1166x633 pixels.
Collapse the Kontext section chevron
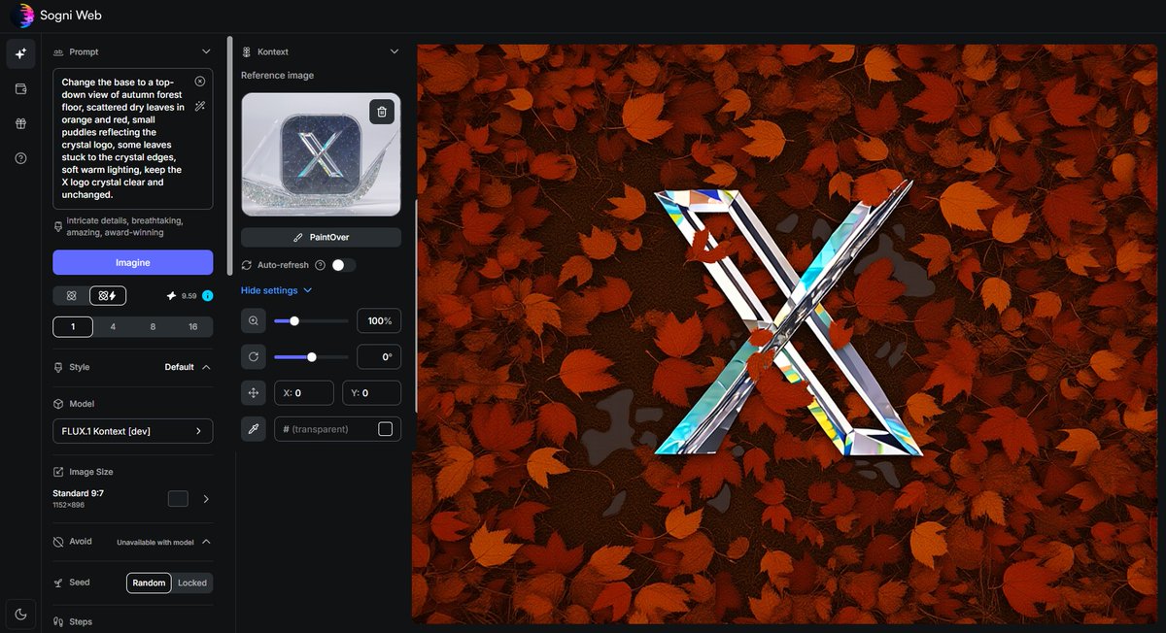pyautogui.click(x=394, y=51)
